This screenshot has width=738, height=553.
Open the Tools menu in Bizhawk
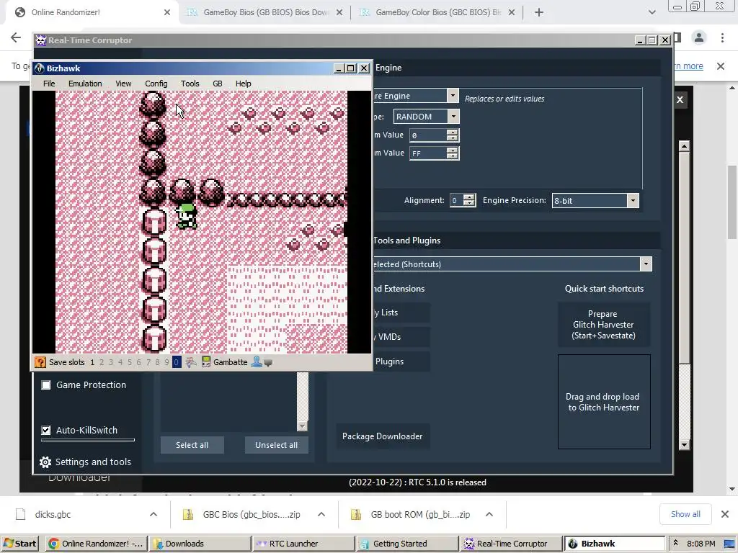(x=190, y=84)
